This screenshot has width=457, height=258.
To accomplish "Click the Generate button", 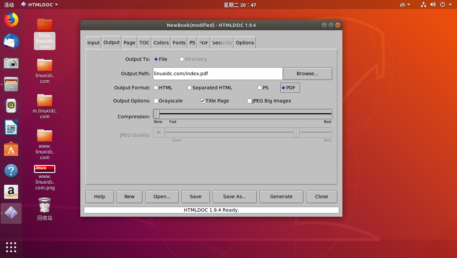I will [281, 197].
